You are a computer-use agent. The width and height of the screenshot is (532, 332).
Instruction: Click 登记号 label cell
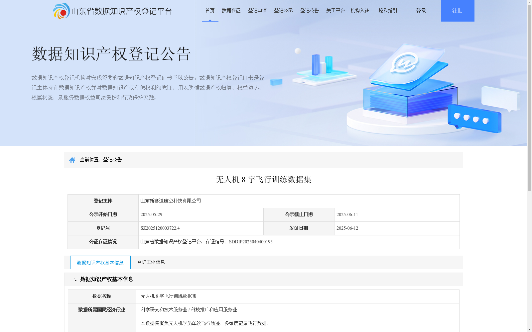tap(103, 228)
